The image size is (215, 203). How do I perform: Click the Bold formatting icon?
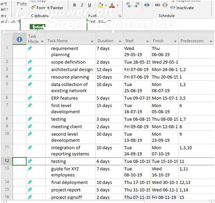[75, 5]
